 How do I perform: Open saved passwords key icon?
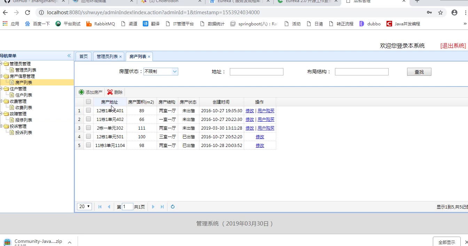pyautogui.click(x=429, y=13)
